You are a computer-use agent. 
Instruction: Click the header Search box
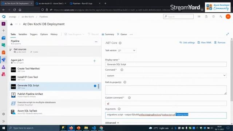tap(178, 16)
